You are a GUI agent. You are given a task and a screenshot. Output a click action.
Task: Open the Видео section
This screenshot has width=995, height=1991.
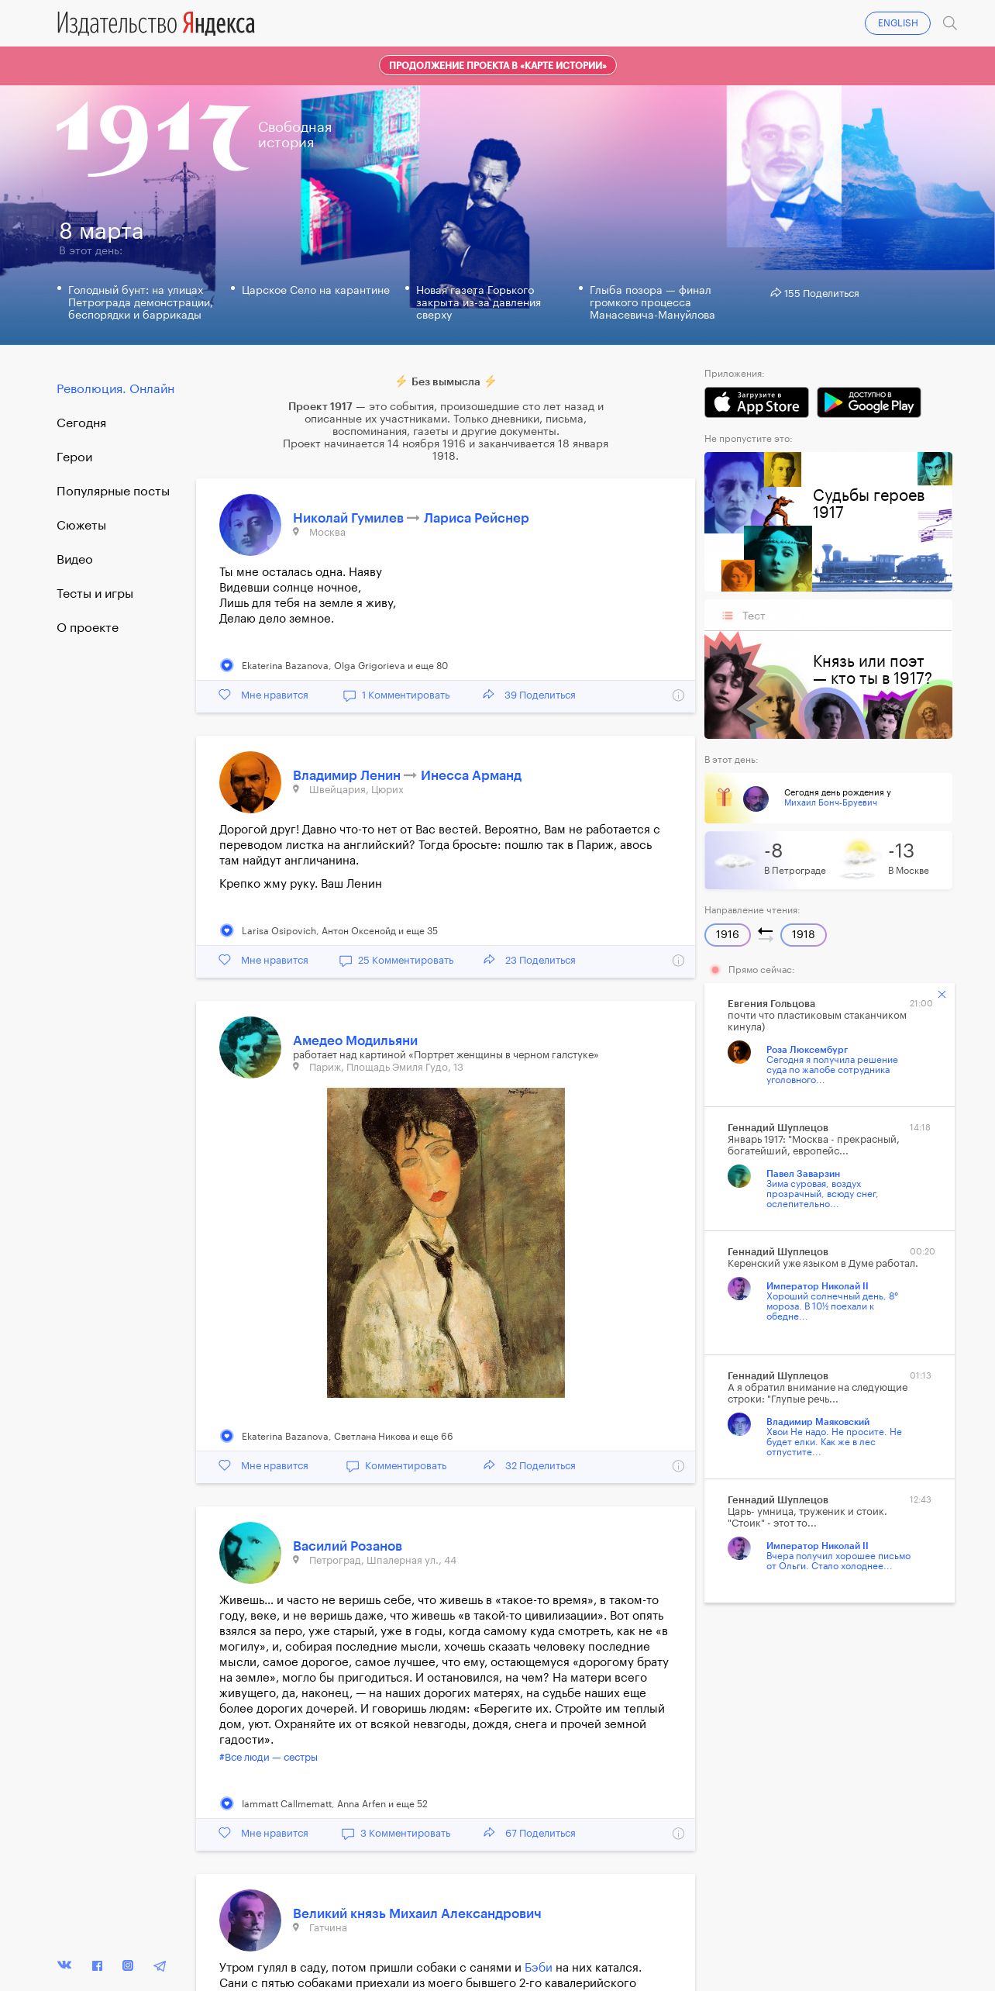click(74, 560)
